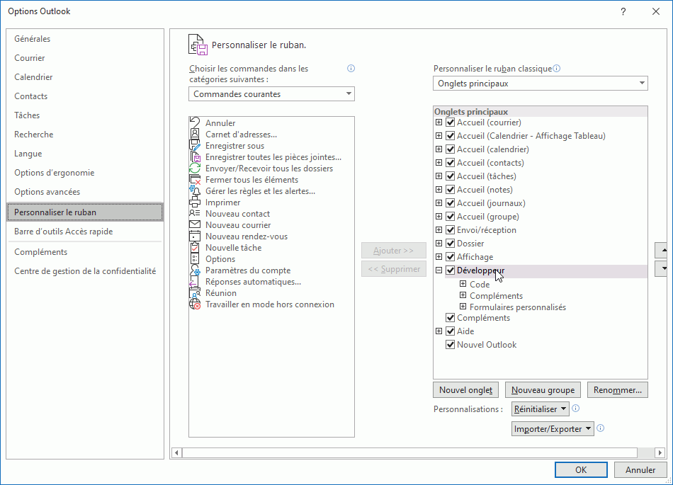Open Centre de gestion de la confidentialité
This screenshot has height=485, width=673.
click(x=85, y=271)
